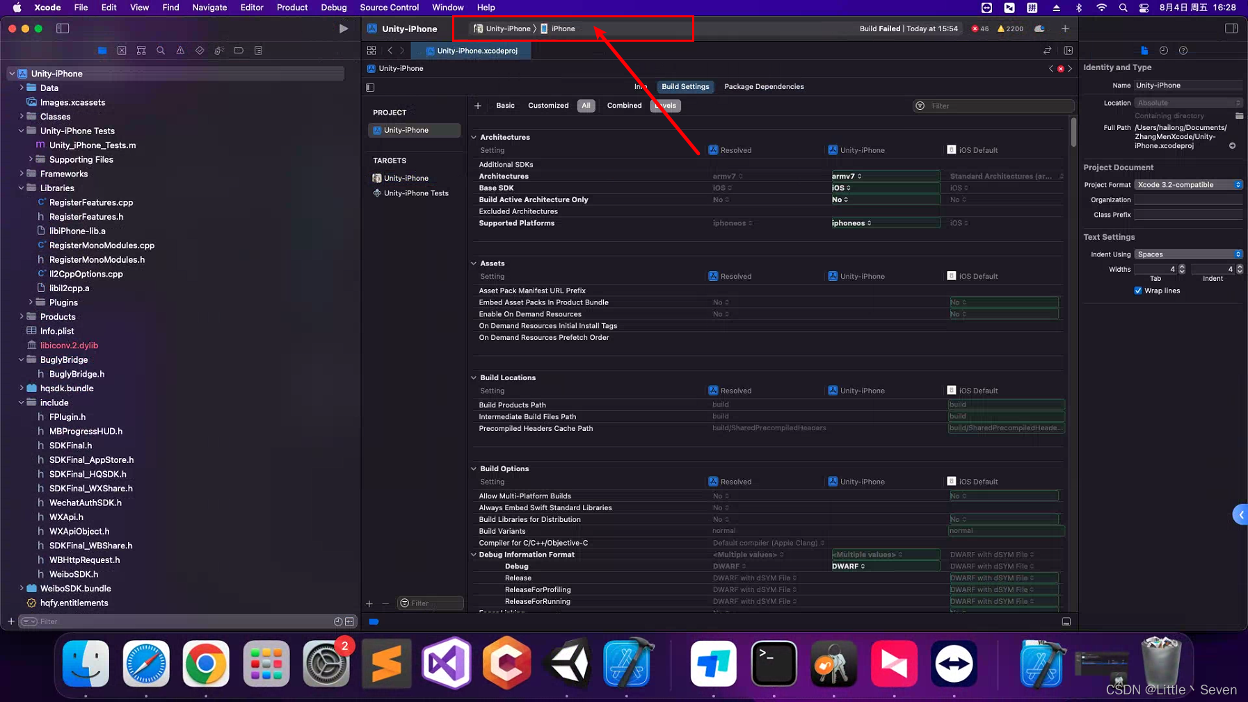1248x702 pixels.
Task: Increase the Tab width stepper
Action: (1182, 267)
